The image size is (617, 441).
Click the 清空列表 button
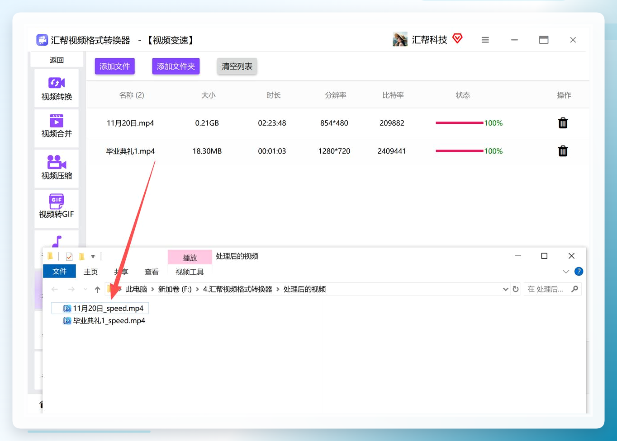tap(237, 66)
